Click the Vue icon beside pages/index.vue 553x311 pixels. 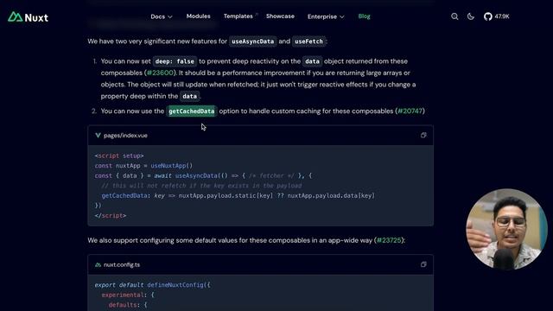[x=98, y=136]
